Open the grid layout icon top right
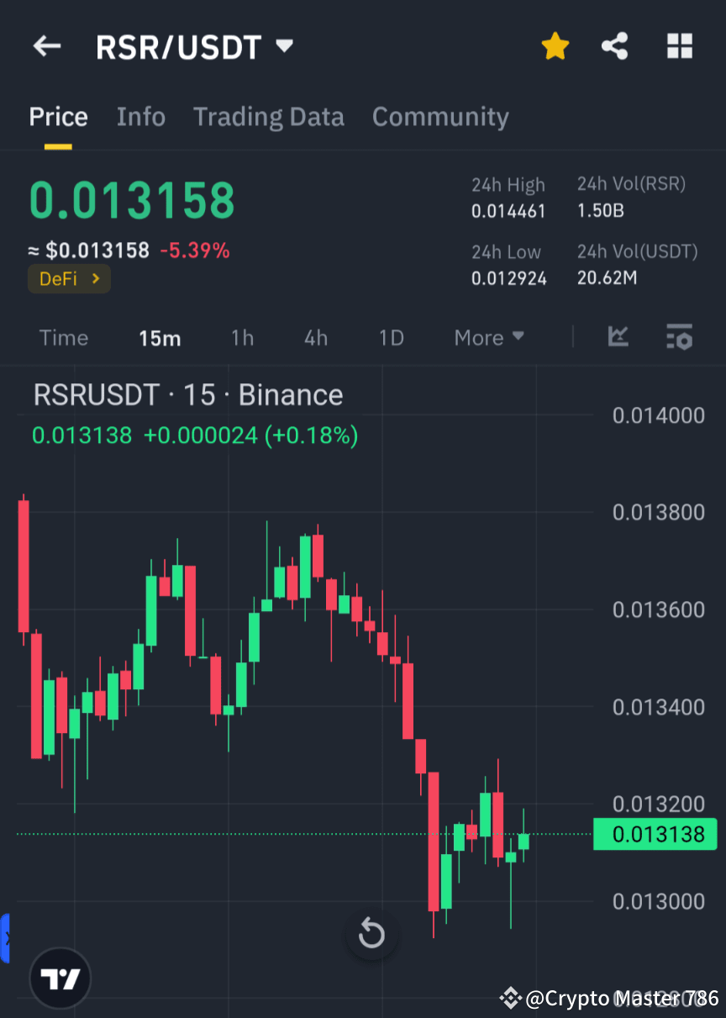The height and width of the screenshot is (1018, 726). pos(679,46)
